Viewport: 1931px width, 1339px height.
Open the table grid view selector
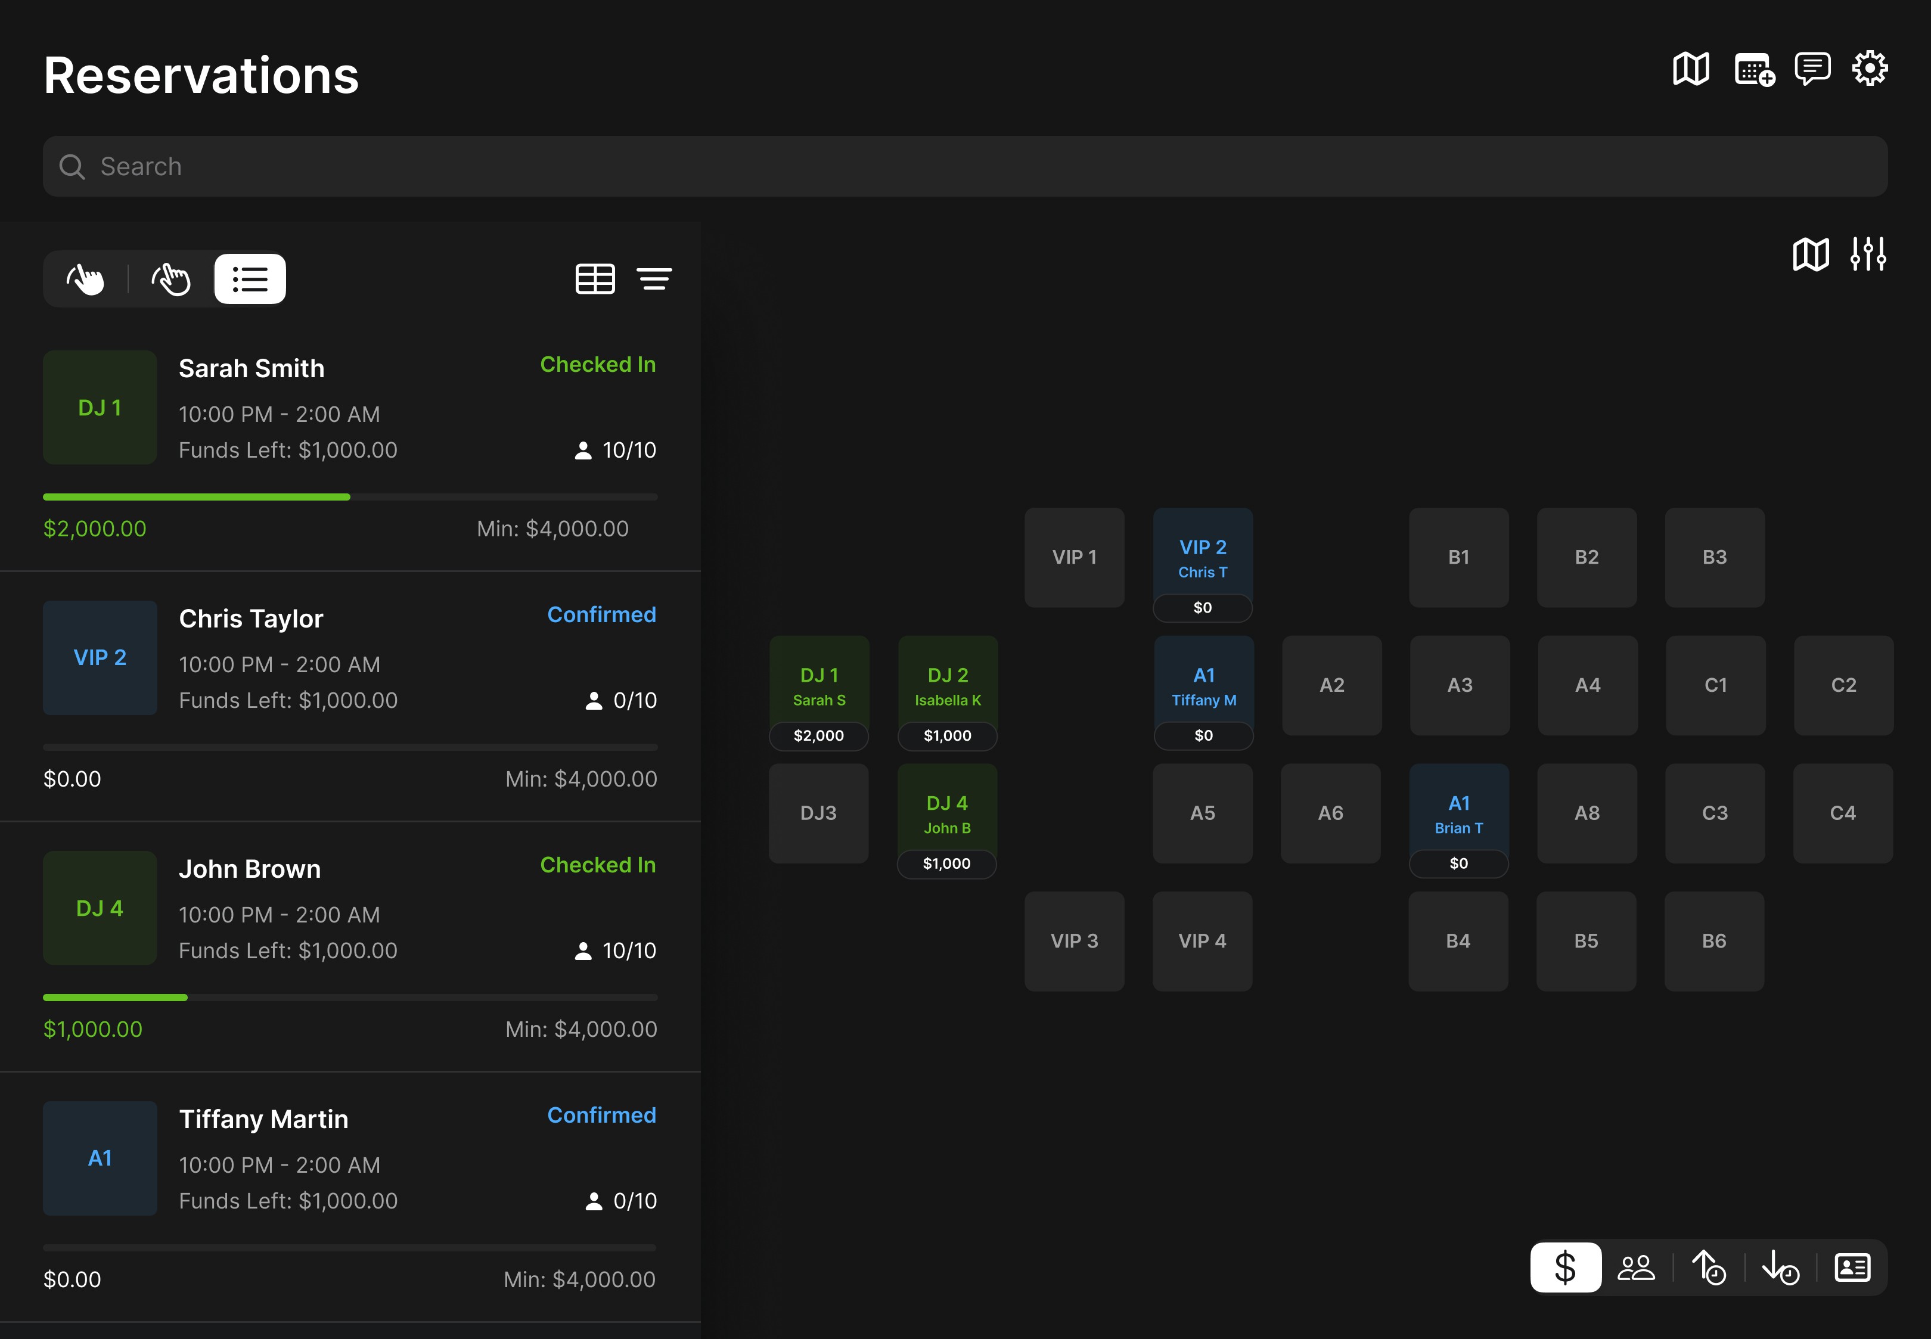pyautogui.click(x=595, y=278)
